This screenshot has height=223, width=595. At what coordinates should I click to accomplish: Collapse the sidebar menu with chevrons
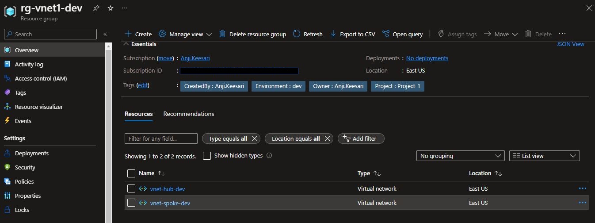click(105, 34)
